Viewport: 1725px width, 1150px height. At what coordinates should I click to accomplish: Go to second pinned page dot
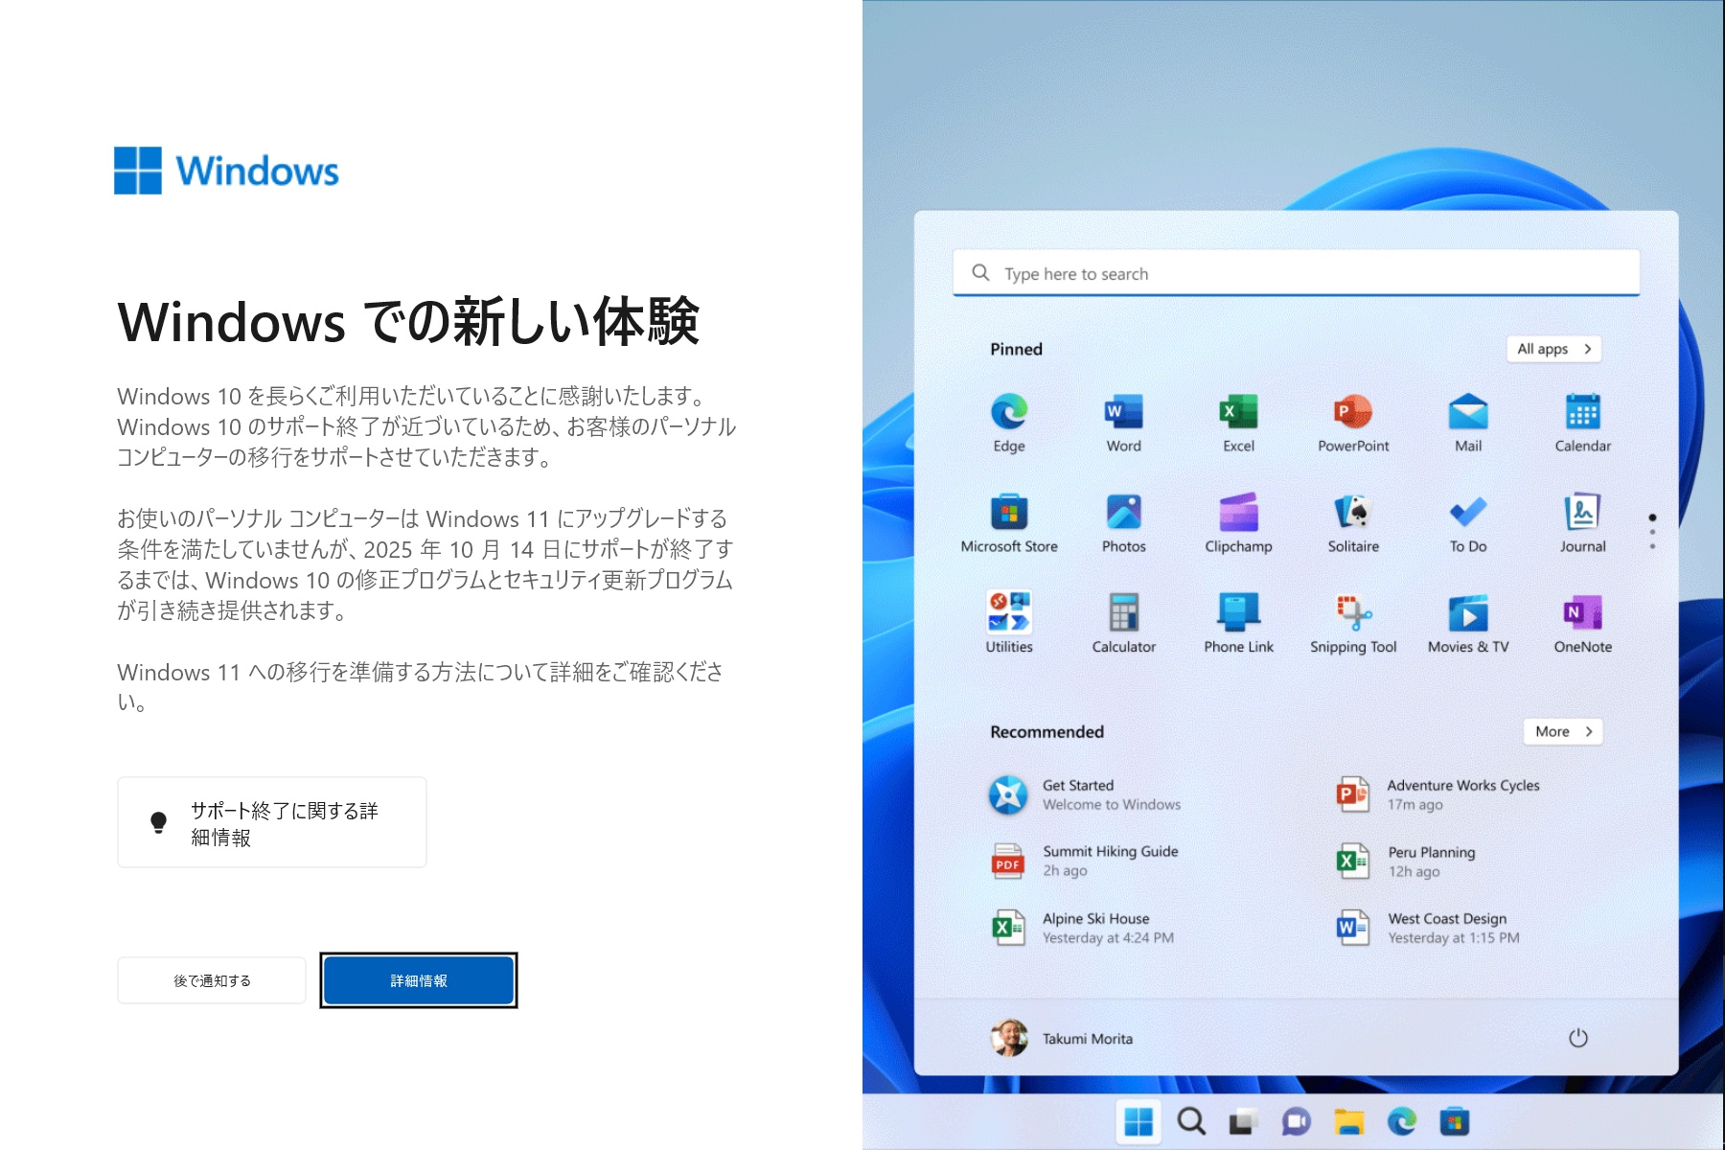click(x=1652, y=532)
